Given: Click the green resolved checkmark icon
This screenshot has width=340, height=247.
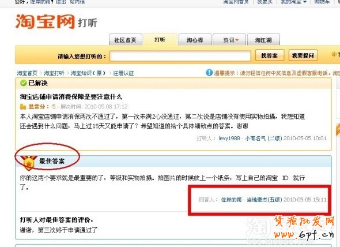Looking at the screenshot, I should click(23, 83).
